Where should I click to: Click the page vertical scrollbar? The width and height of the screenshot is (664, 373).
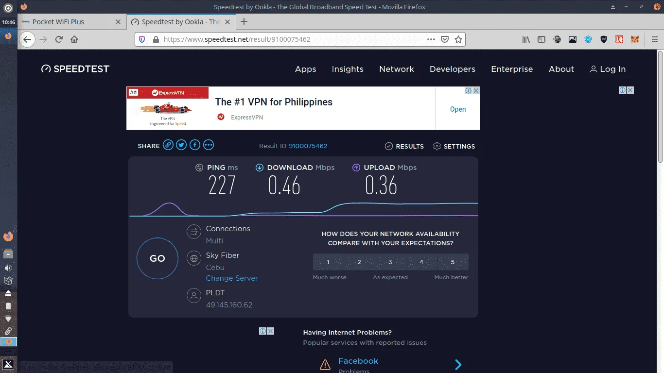(661, 107)
